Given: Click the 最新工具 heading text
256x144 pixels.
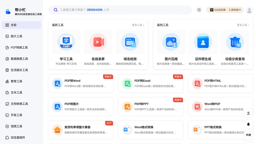Looking at the screenshot, I should (x=58, y=25).
